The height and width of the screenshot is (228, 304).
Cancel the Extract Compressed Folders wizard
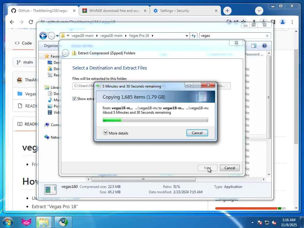pos(229,168)
